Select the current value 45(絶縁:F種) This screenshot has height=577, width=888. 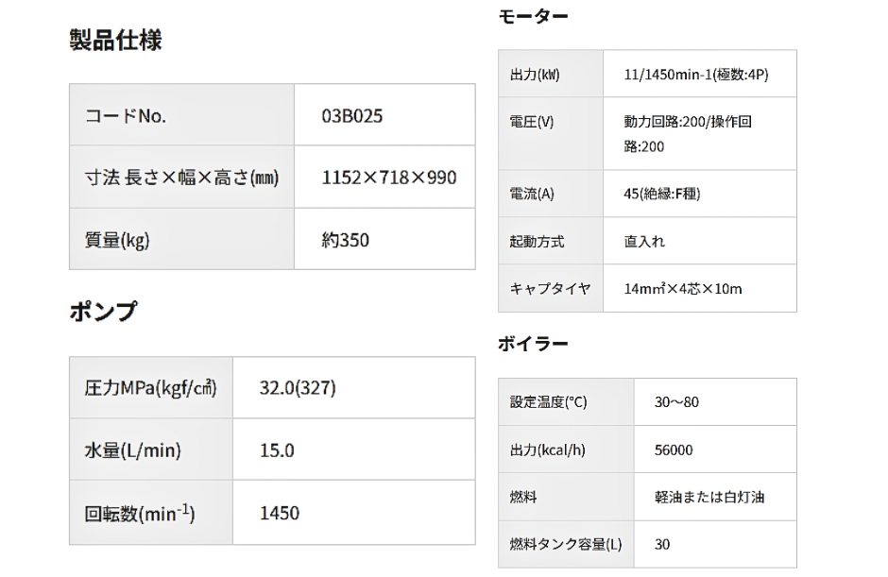point(662,194)
